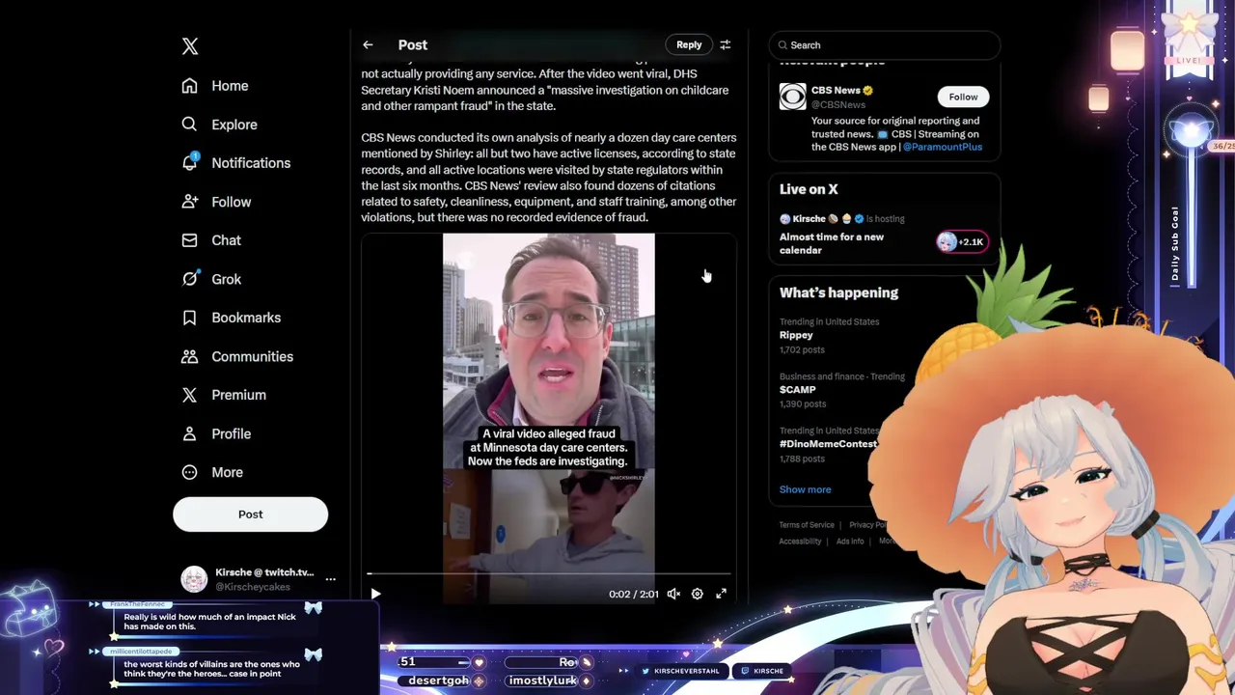
Task: Open the #DinoMemeContest trend
Action: [828, 444]
